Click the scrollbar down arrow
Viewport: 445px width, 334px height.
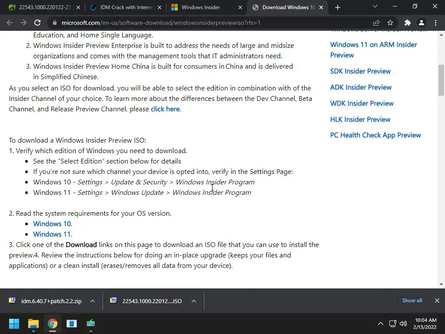pos(441,284)
